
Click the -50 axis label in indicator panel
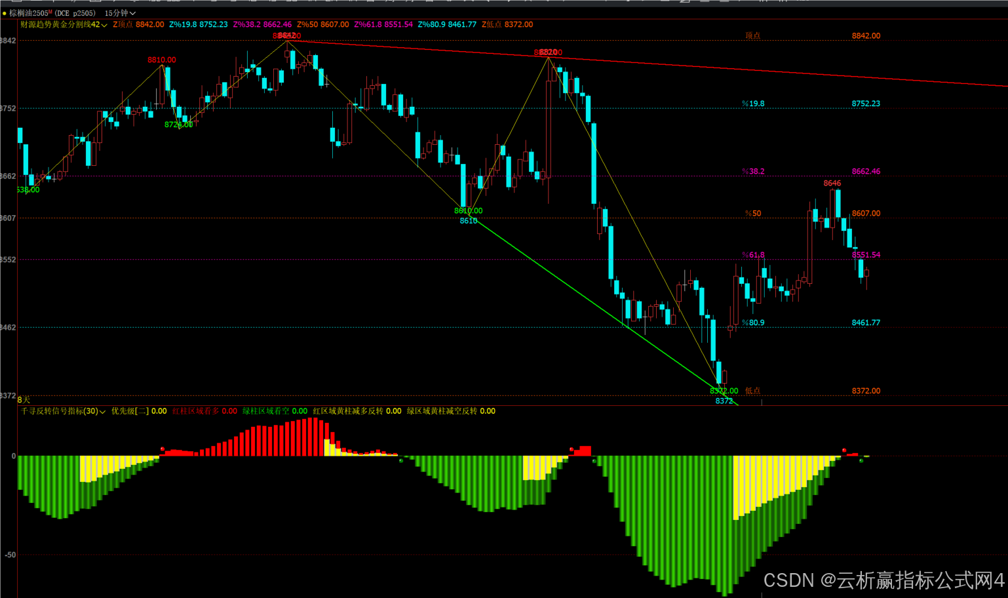[10, 555]
